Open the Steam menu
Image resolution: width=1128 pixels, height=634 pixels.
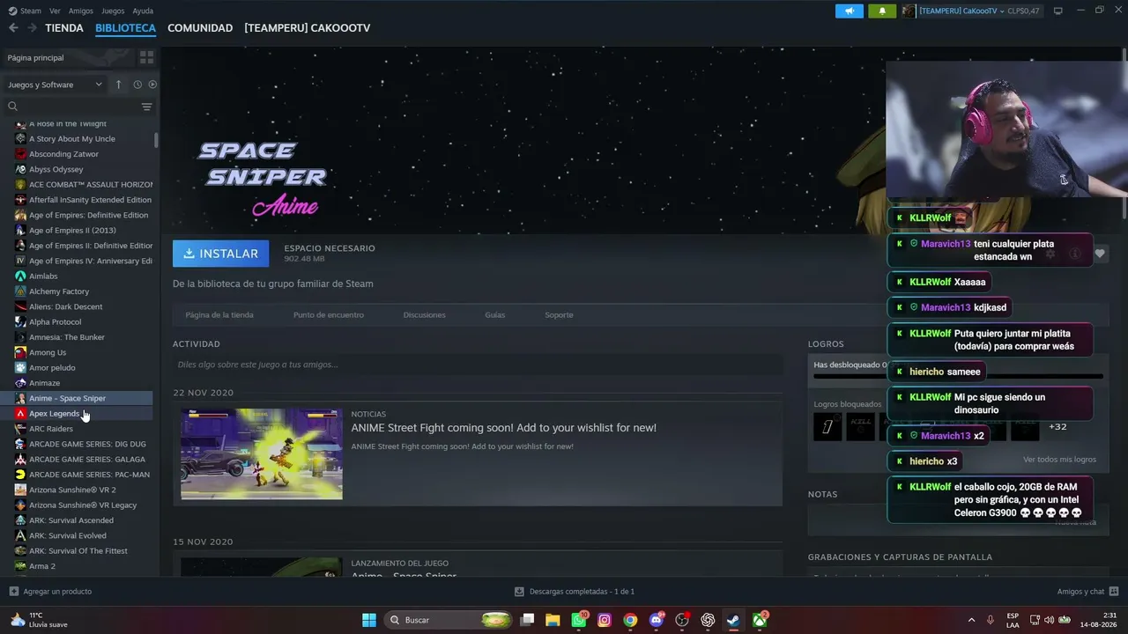point(26,11)
